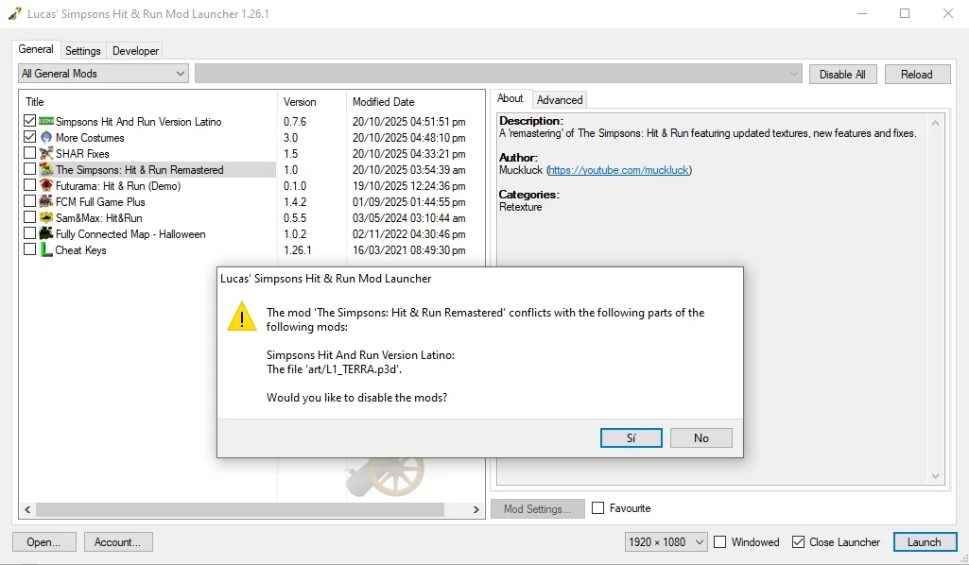969x565 pixels.
Task: Open the All General Mods dropdown
Action: click(103, 74)
